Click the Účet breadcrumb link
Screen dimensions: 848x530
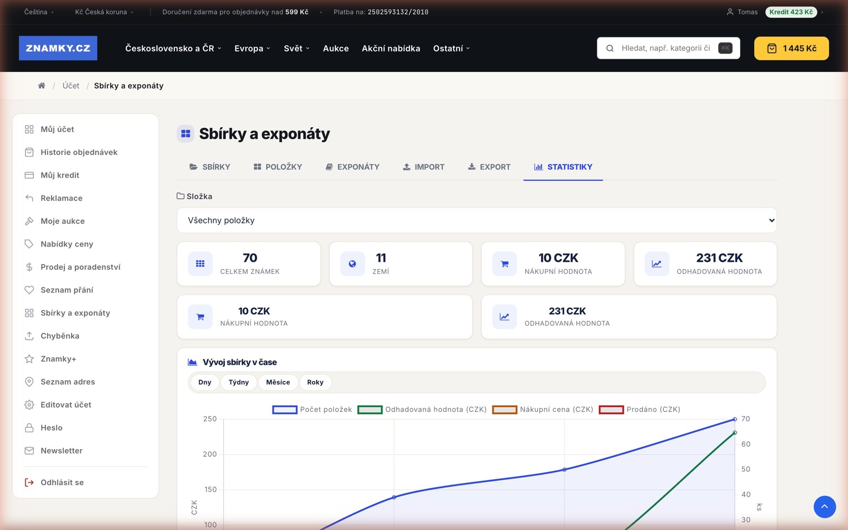click(71, 86)
